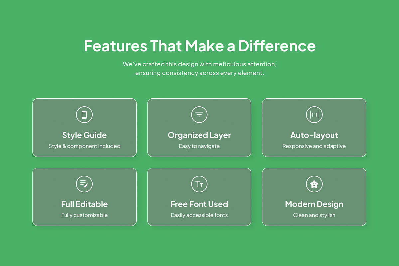Click the spacing bars icon above Auto-layout
The height and width of the screenshot is (266, 399).
pos(314,115)
